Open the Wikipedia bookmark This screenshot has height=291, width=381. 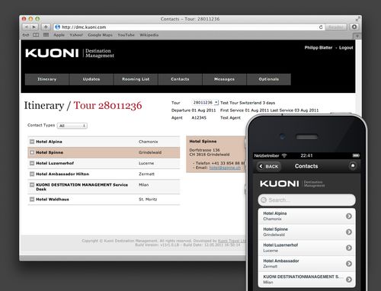149,35
